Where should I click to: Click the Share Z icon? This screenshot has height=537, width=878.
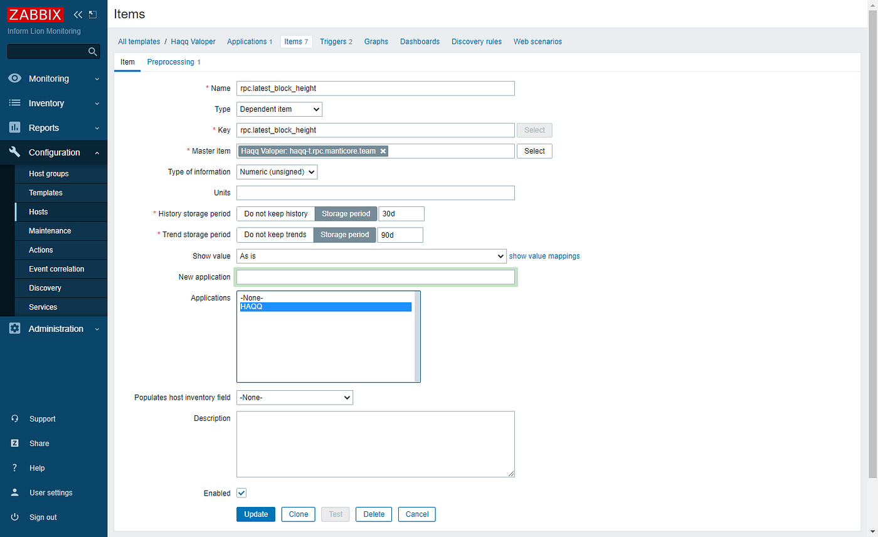point(15,444)
